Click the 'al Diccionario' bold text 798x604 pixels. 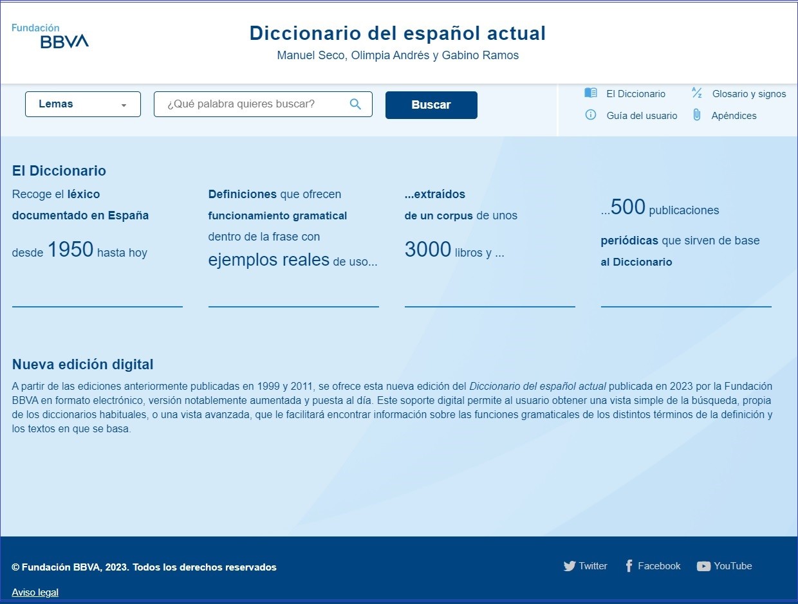coord(636,262)
